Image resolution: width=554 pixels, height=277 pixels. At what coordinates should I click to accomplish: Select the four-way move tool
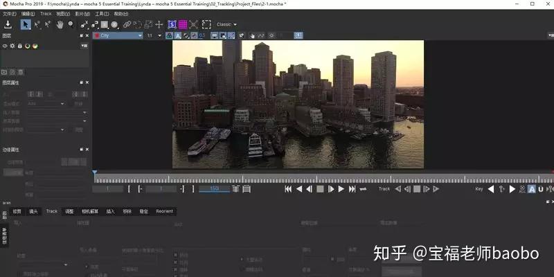(x=159, y=24)
